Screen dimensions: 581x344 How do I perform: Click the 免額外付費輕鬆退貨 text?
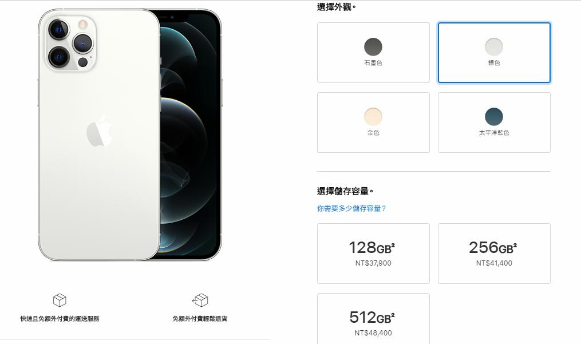click(200, 318)
